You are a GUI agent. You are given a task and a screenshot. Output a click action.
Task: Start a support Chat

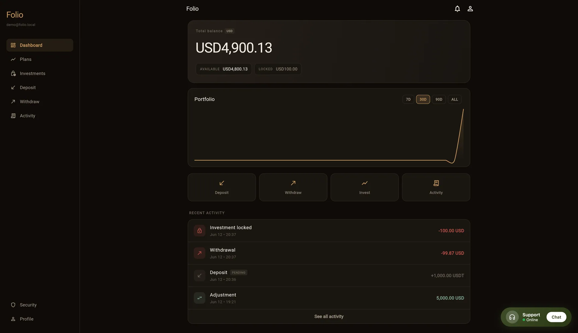click(x=556, y=317)
